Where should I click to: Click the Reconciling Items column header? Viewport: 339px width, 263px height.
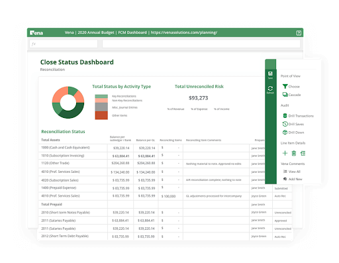(171, 140)
